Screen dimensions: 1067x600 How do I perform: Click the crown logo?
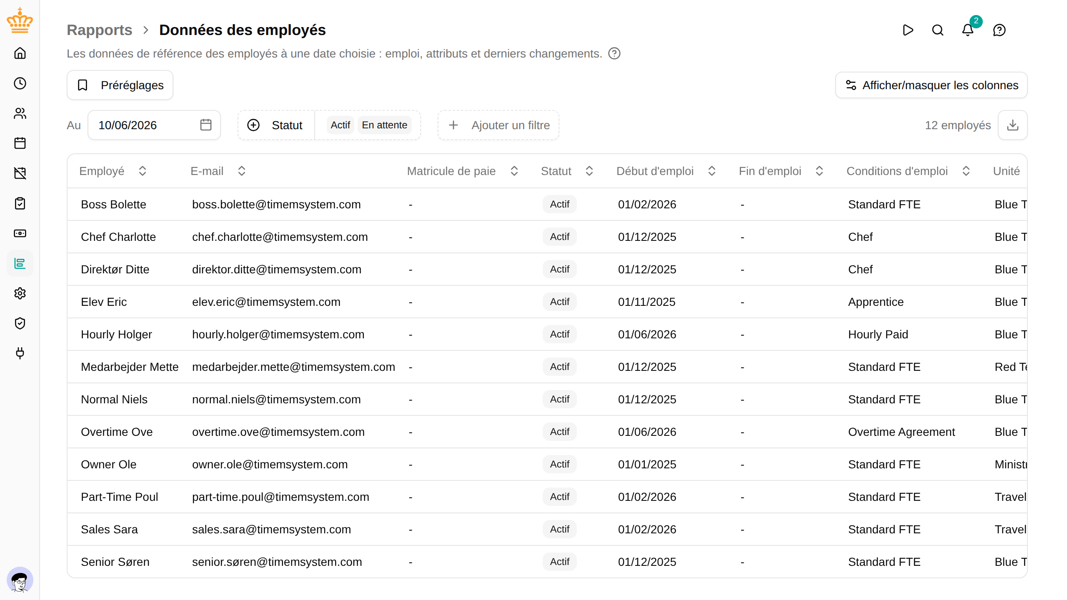[x=20, y=20]
